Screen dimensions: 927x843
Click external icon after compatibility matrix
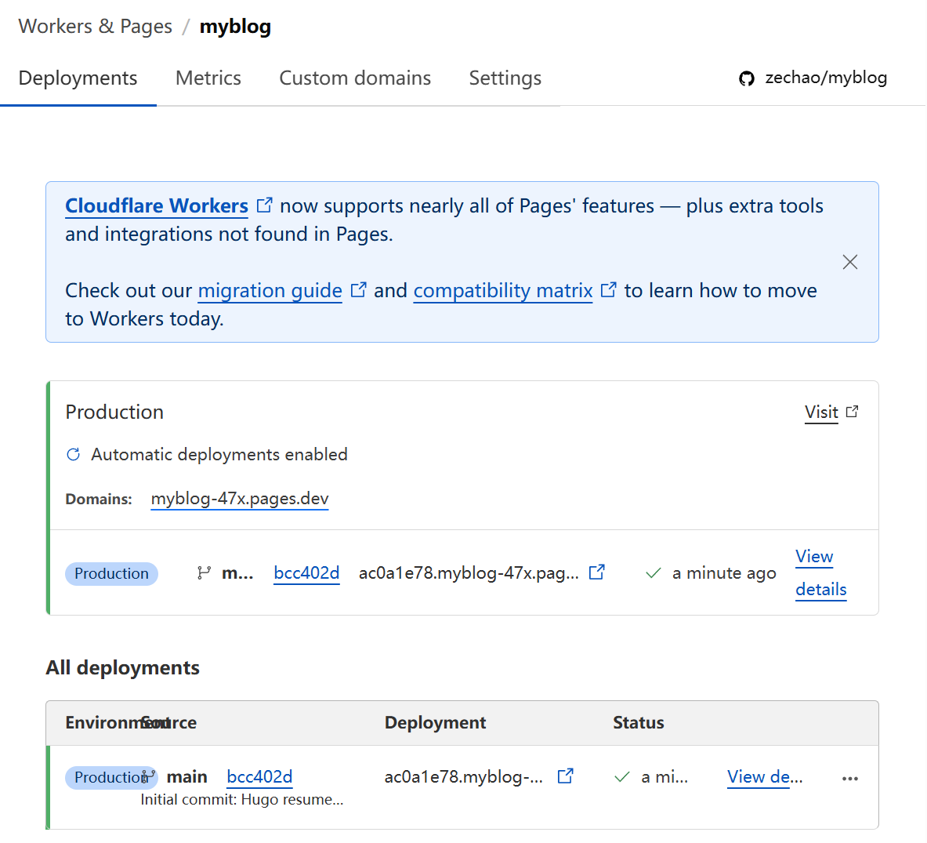608,290
